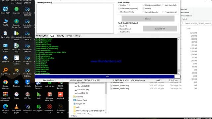Viewport: 212px width, 119px height.
Task: Open Everything search tool icon
Action: click(x=5, y=71)
